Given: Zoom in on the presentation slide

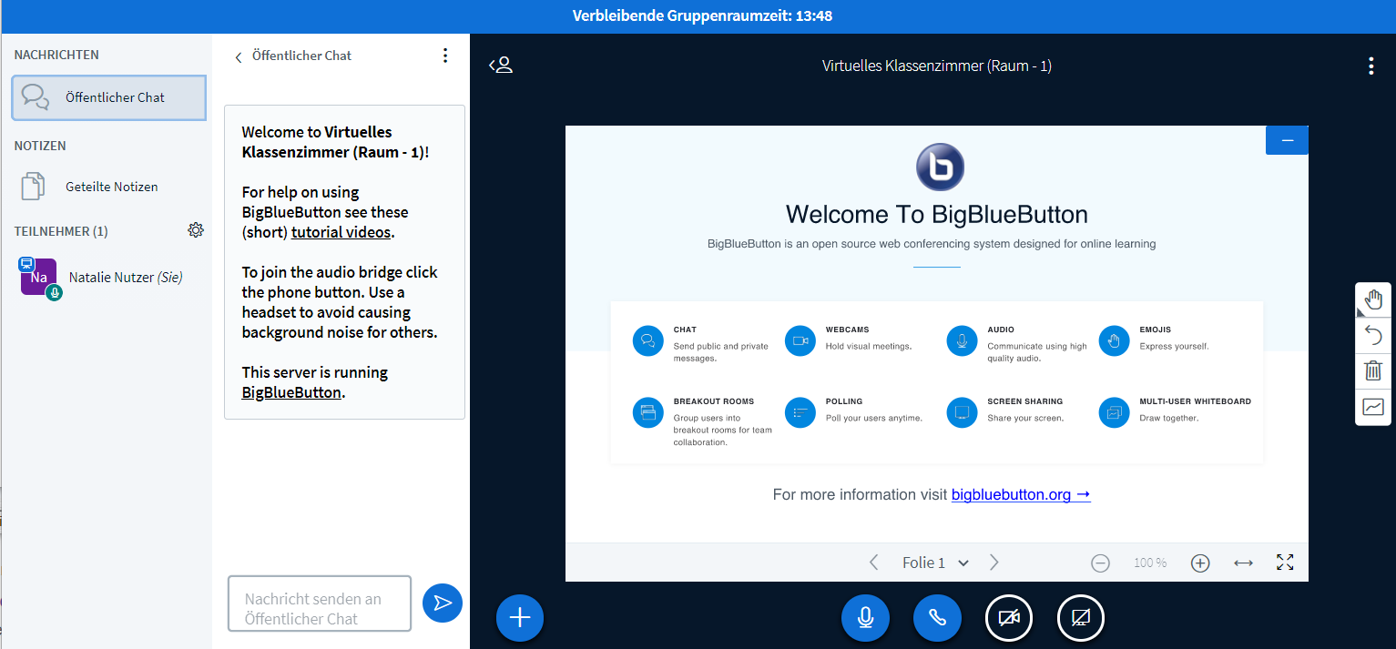Looking at the screenshot, I should (x=1200, y=563).
